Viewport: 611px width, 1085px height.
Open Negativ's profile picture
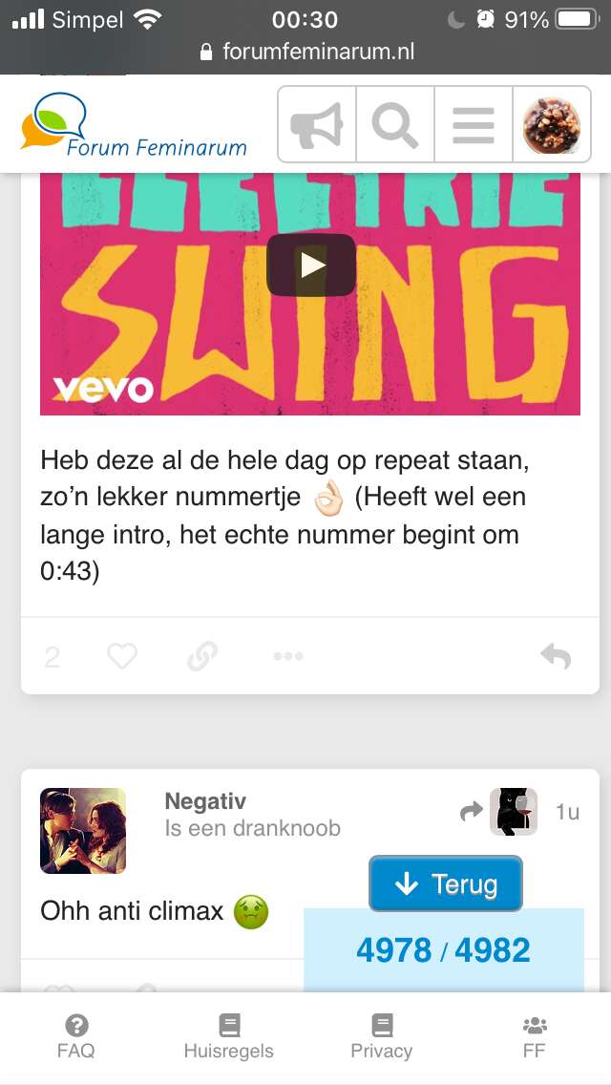click(83, 830)
